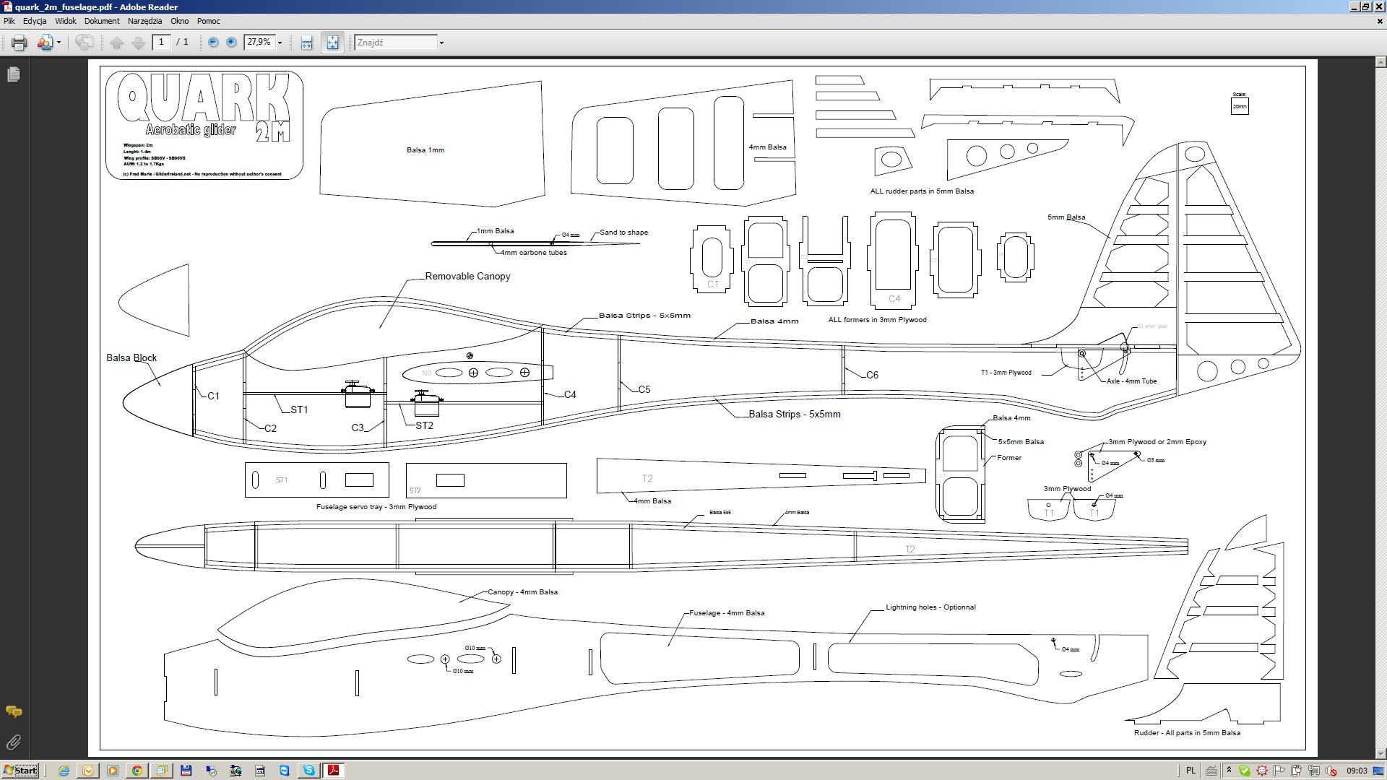1387x780 pixels.
Task: Click the network monitor tray icon
Action: pos(1314,771)
